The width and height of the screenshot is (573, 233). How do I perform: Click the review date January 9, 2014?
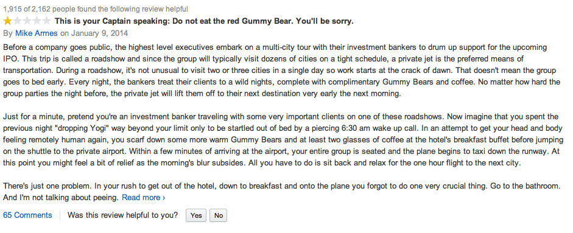(99, 33)
